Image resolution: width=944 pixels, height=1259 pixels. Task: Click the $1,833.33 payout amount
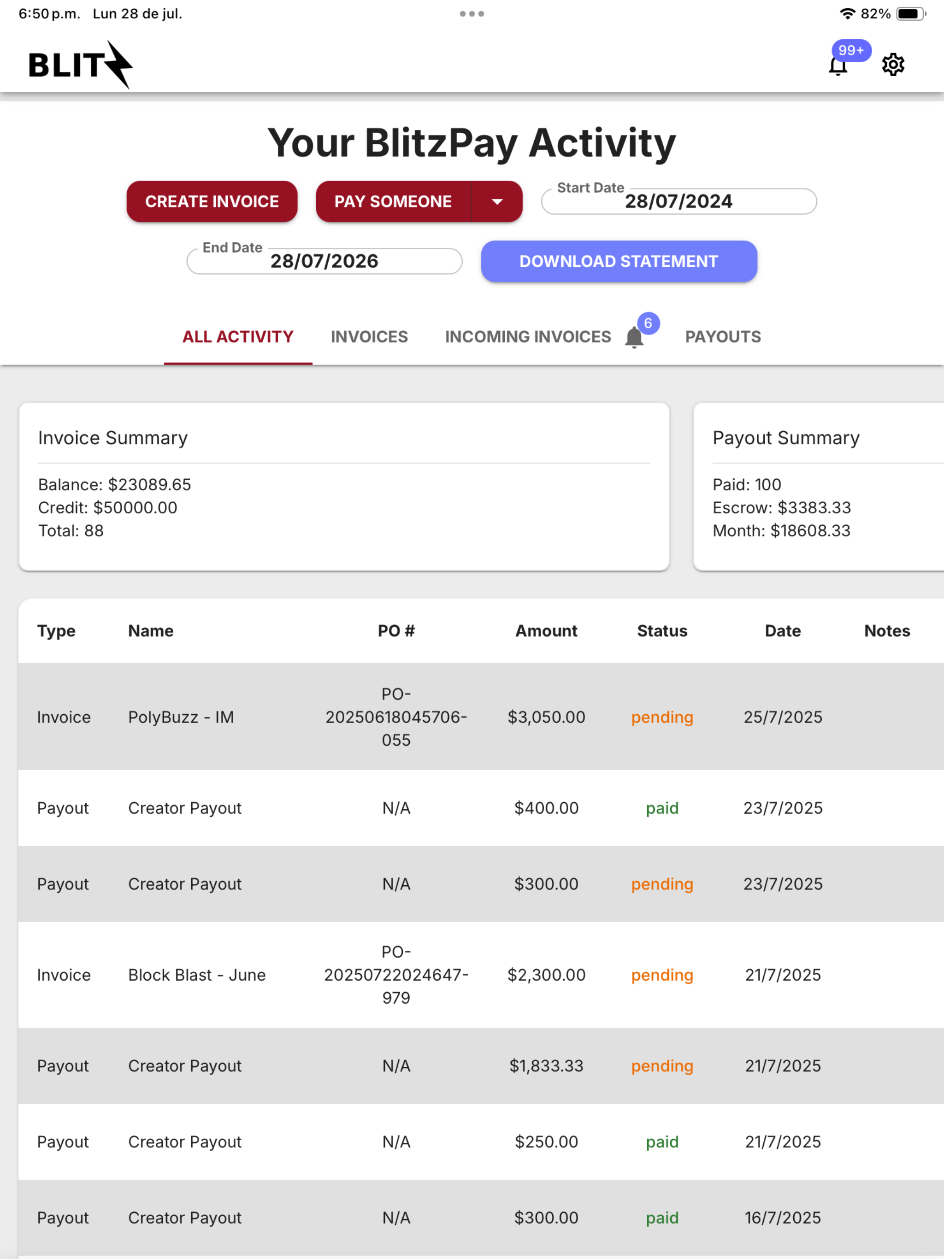547,1065
